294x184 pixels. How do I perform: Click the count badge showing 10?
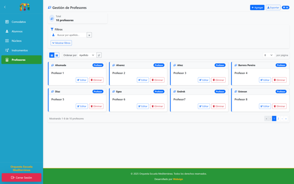tap(285, 7)
